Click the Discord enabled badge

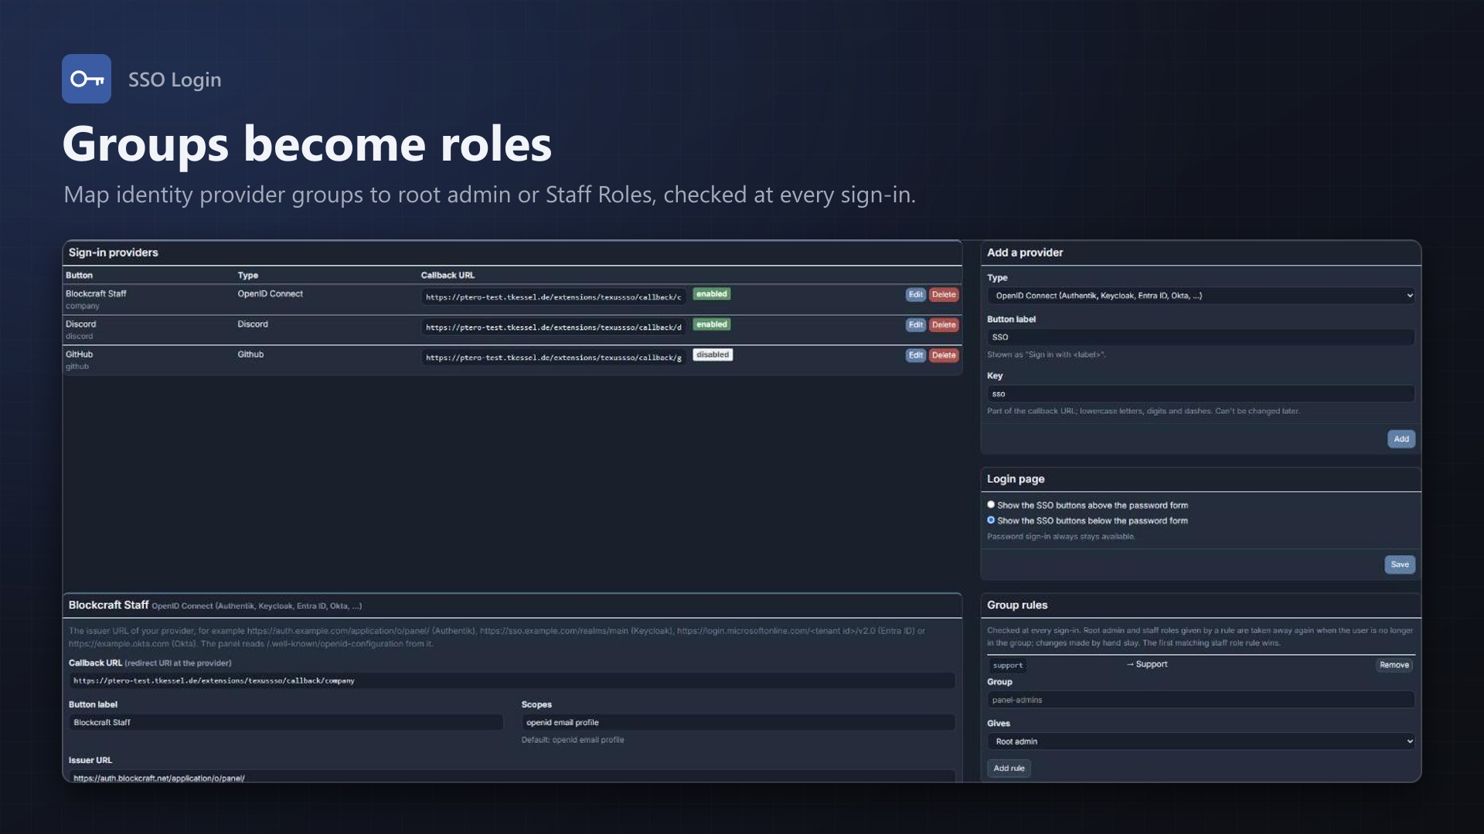click(712, 324)
